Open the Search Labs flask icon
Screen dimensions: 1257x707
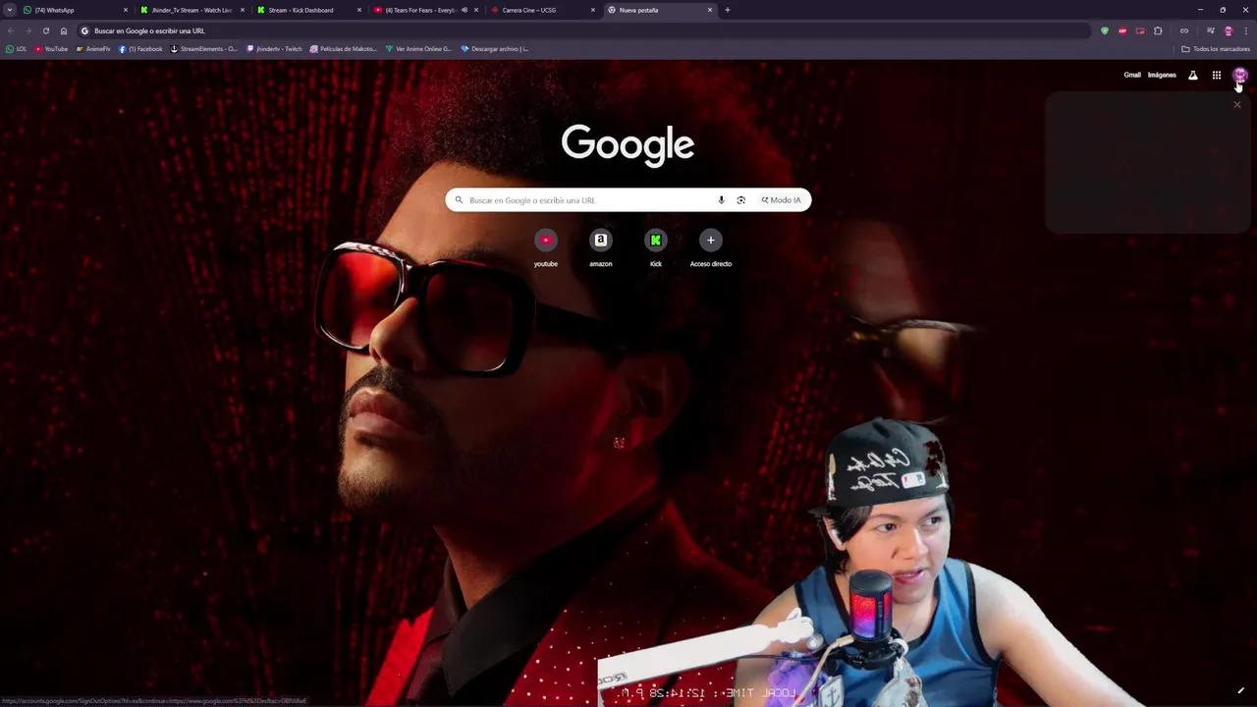click(1193, 75)
